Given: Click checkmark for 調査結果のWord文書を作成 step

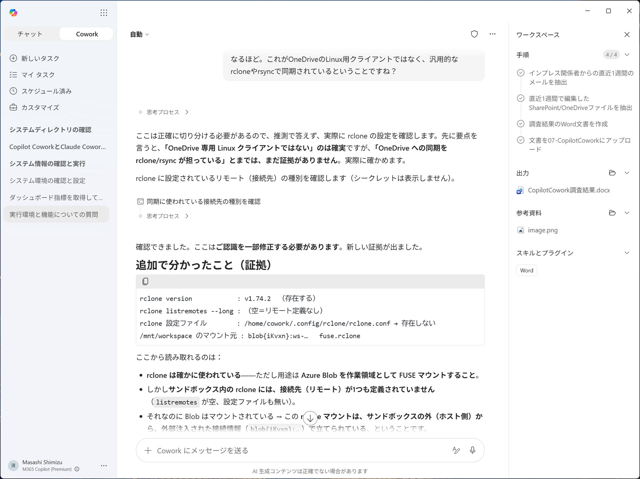Looking at the screenshot, I should coord(521,124).
